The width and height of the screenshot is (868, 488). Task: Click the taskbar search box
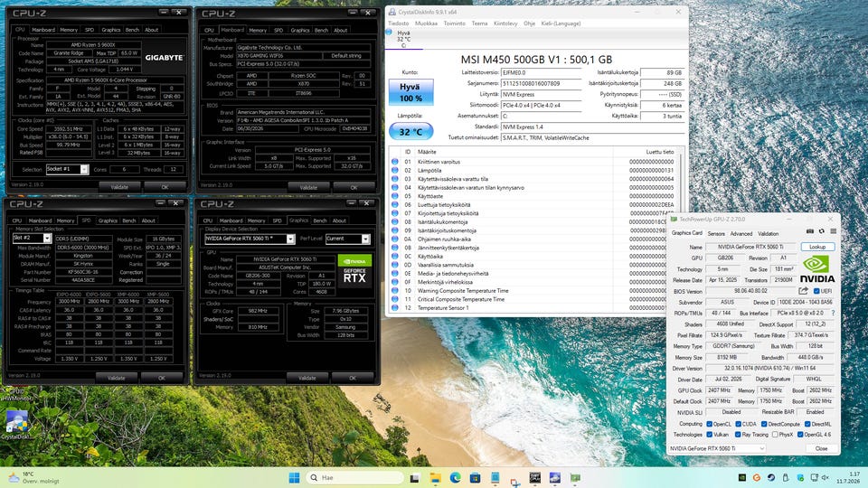click(354, 477)
